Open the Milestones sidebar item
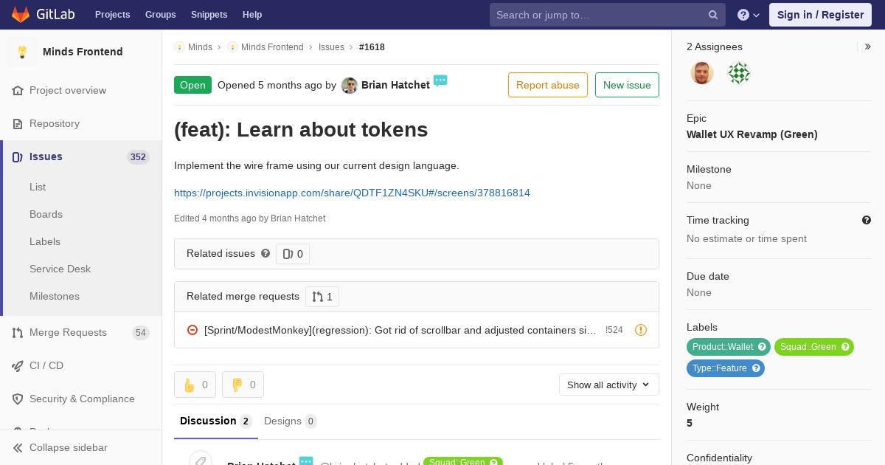Viewport: 885px width, 465px height. 55,296
